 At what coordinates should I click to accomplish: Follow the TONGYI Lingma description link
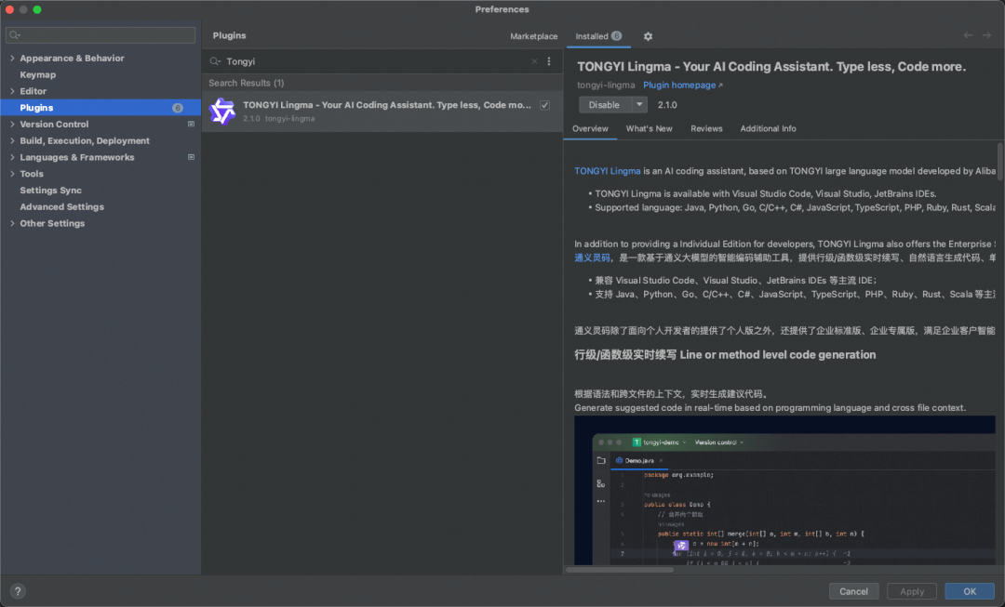click(607, 171)
